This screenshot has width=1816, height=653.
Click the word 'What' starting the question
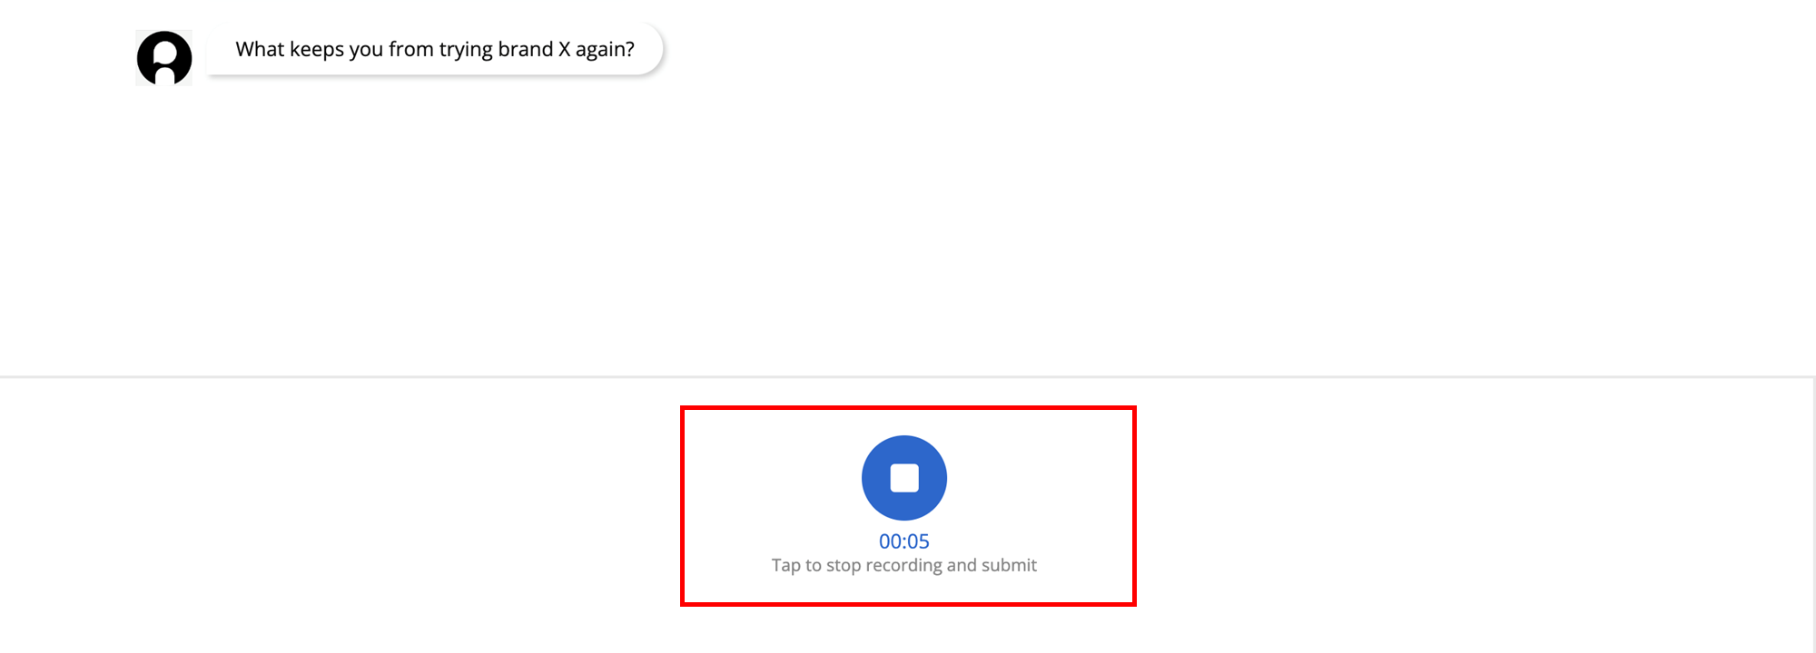click(260, 49)
